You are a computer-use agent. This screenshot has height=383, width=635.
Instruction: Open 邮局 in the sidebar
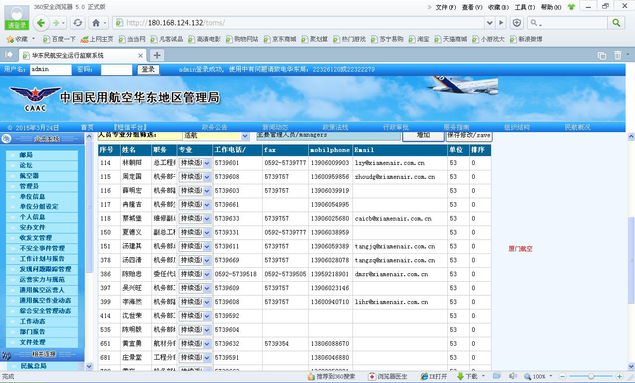pyautogui.click(x=26, y=155)
